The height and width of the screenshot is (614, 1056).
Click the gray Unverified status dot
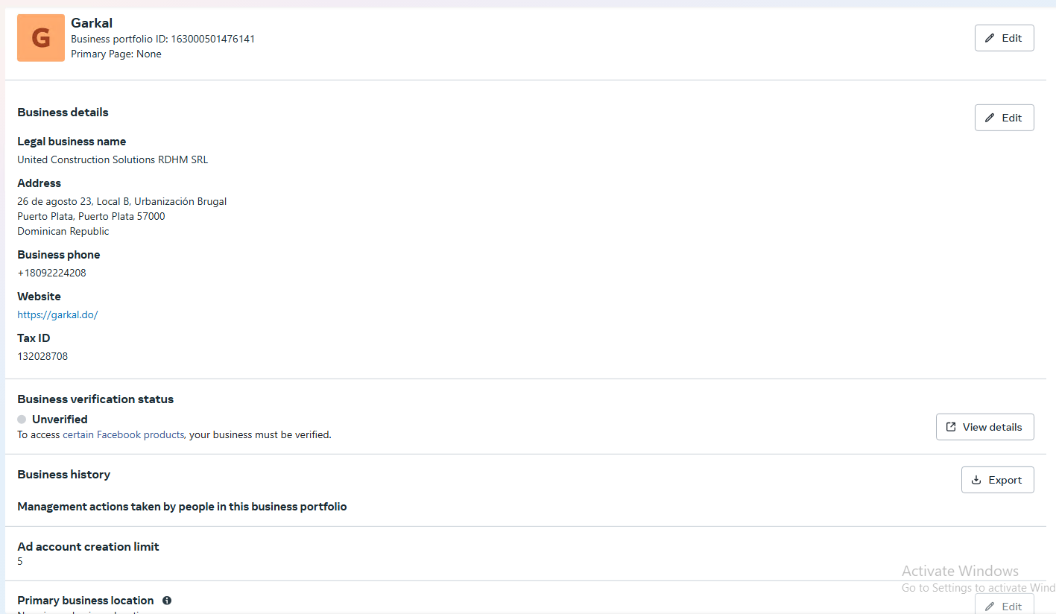tap(22, 420)
